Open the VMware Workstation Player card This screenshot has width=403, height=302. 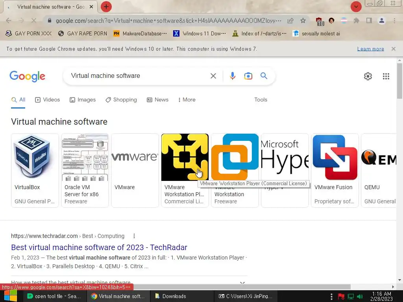[185, 170]
